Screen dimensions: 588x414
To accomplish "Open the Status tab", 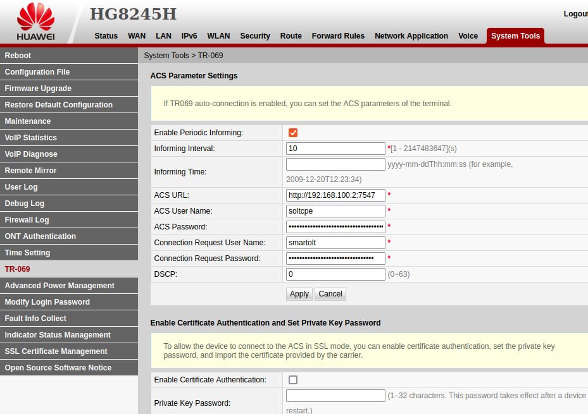I will click(106, 36).
